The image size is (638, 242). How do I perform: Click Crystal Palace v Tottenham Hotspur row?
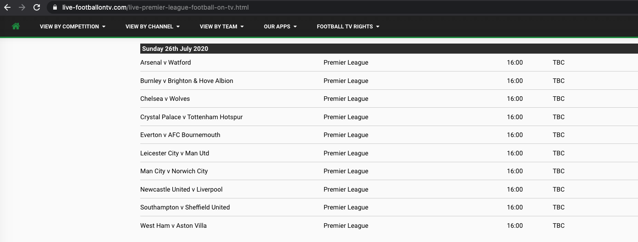click(x=389, y=117)
